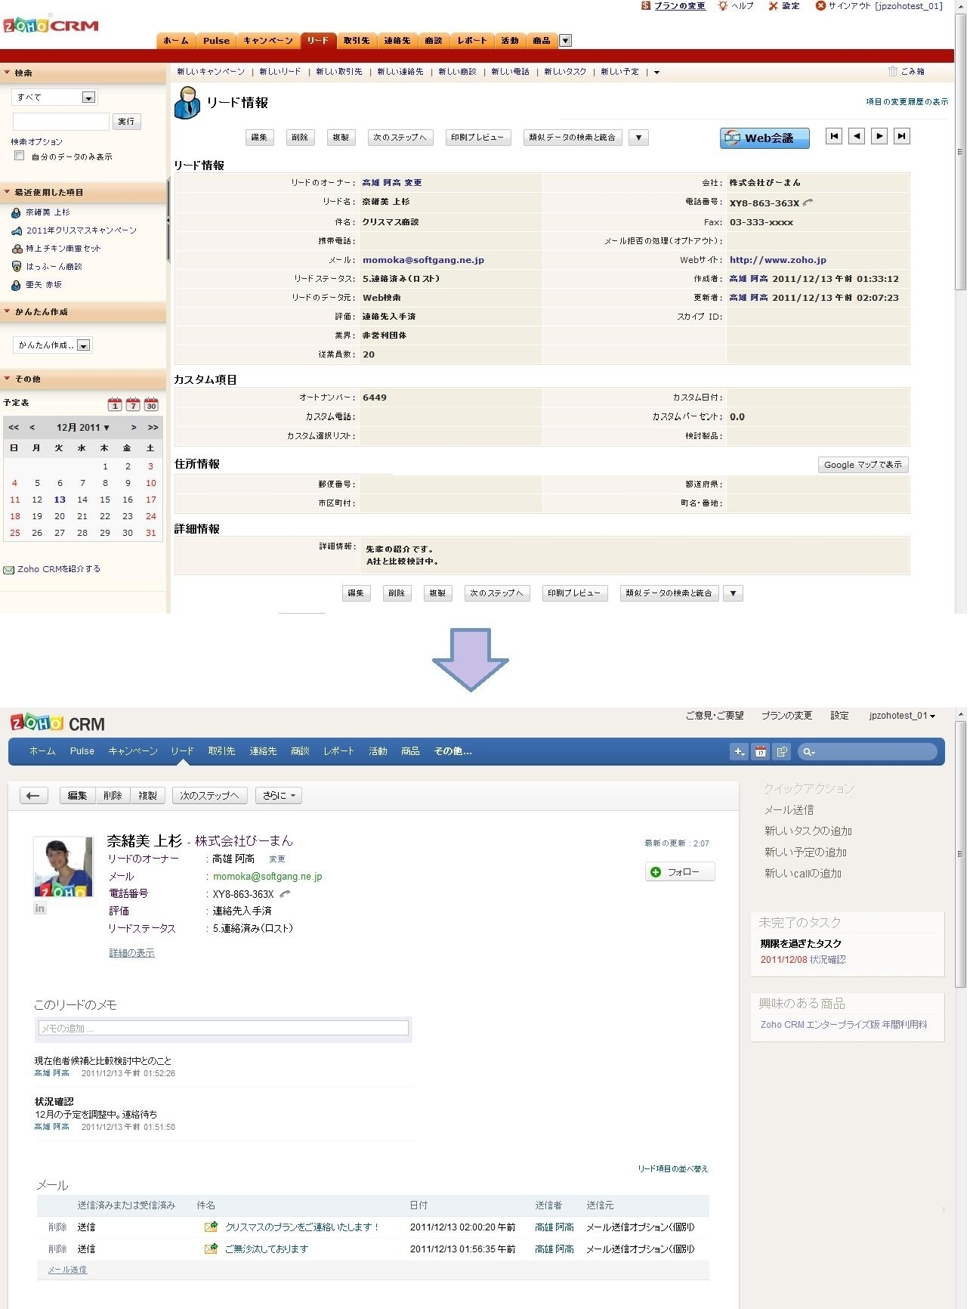Click the LinkedIn icon under the profile photo
This screenshot has width=973, height=1309.
pos(40,908)
